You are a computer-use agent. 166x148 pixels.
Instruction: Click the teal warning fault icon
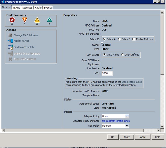pos(49,20)
